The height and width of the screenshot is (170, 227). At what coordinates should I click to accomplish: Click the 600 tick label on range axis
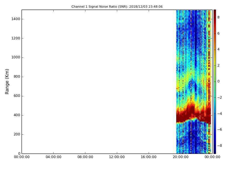point(17,96)
